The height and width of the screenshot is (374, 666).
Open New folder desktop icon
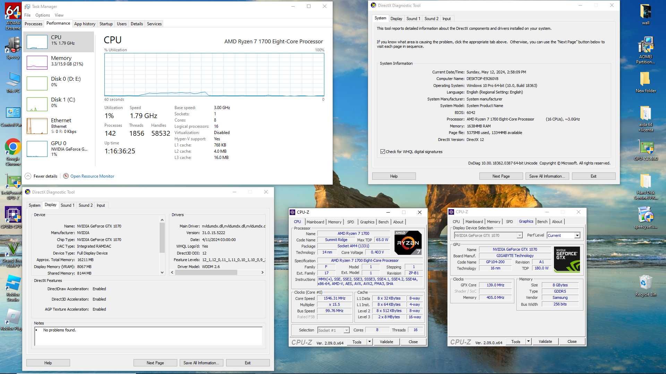tap(646, 82)
